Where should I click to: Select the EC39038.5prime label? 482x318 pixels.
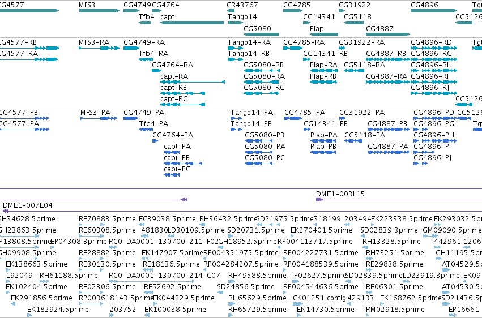pyautogui.click(x=167, y=219)
